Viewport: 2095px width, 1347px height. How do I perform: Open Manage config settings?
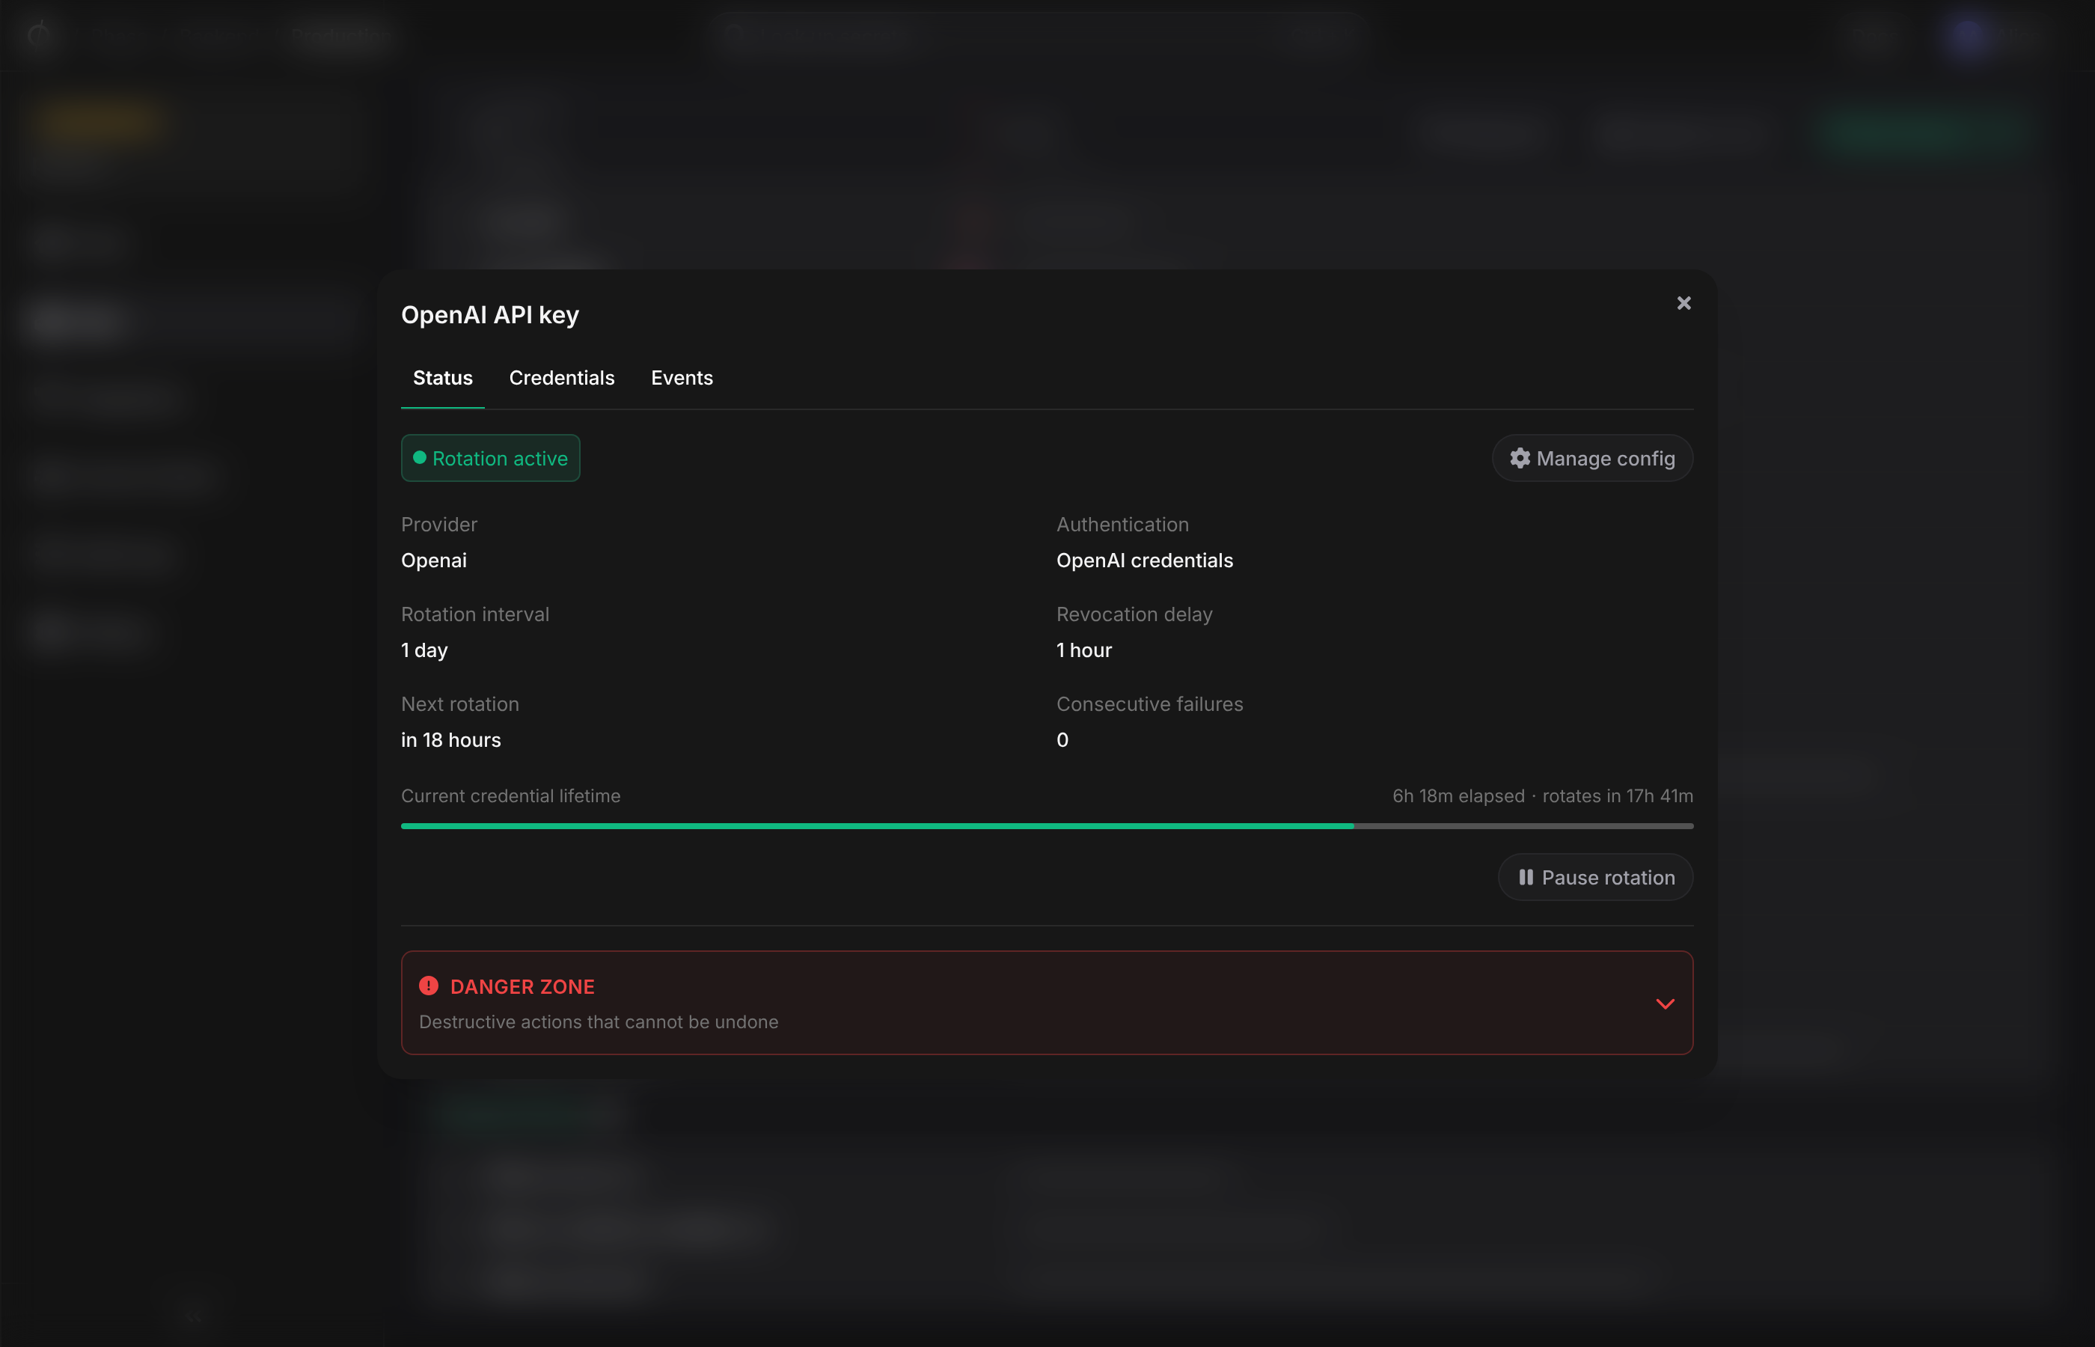(1592, 458)
